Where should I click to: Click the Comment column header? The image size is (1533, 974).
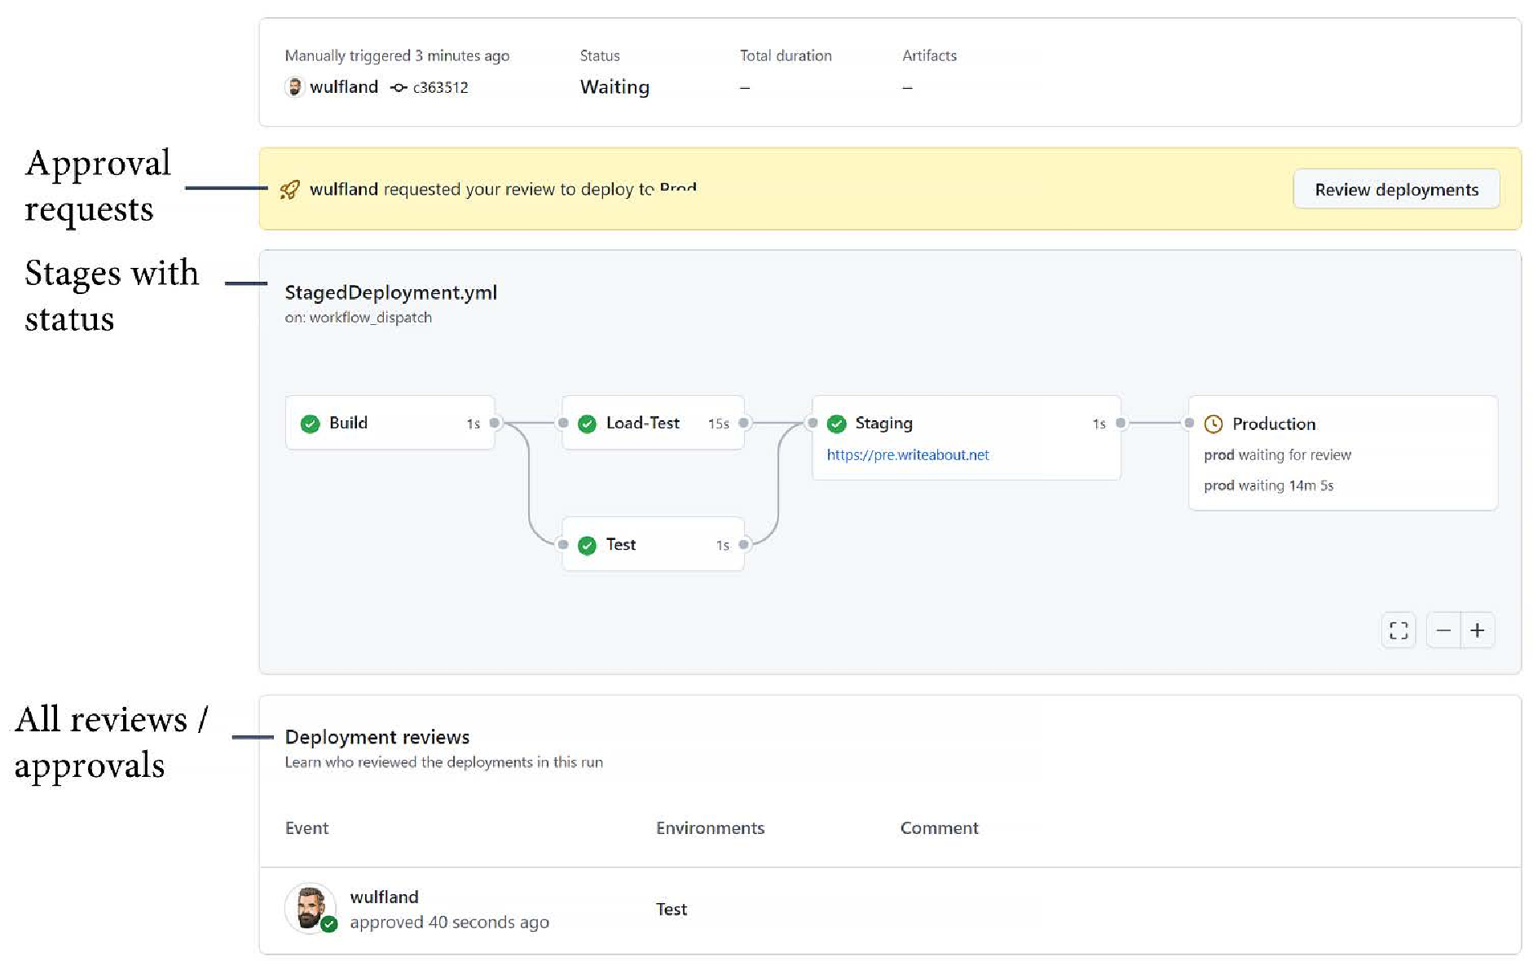[x=939, y=827]
